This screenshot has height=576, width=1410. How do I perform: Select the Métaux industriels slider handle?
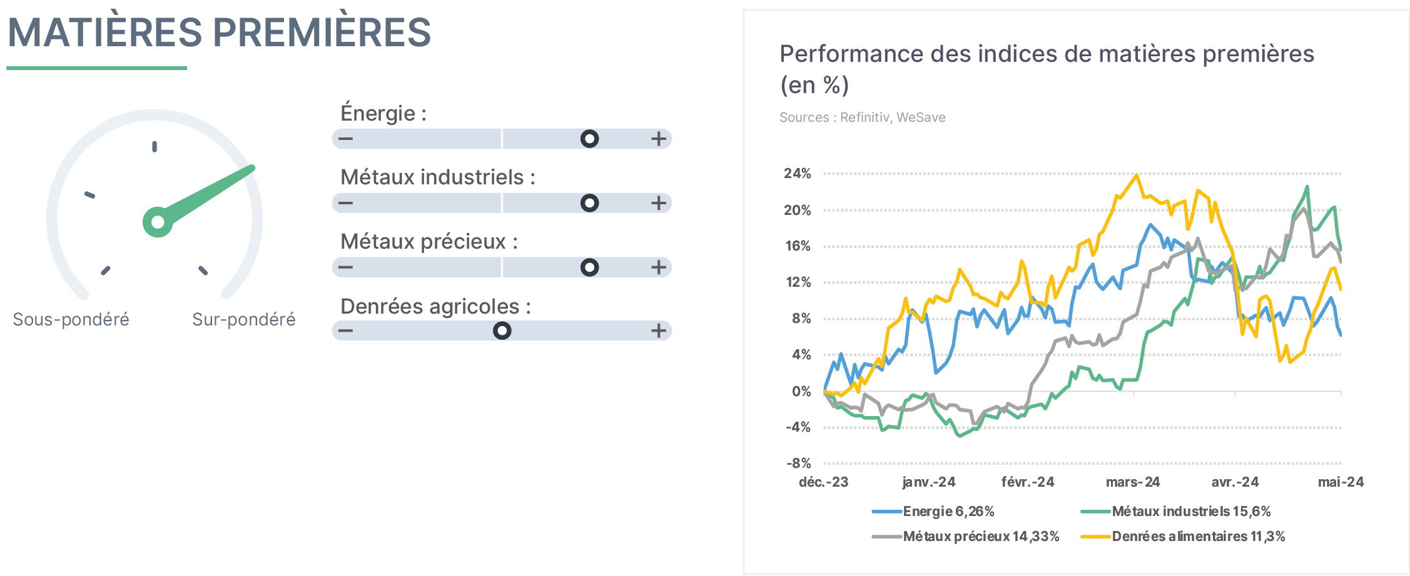click(x=589, y=203)
